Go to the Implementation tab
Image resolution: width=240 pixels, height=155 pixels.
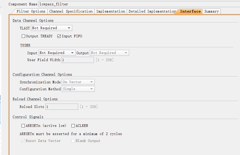111,12
